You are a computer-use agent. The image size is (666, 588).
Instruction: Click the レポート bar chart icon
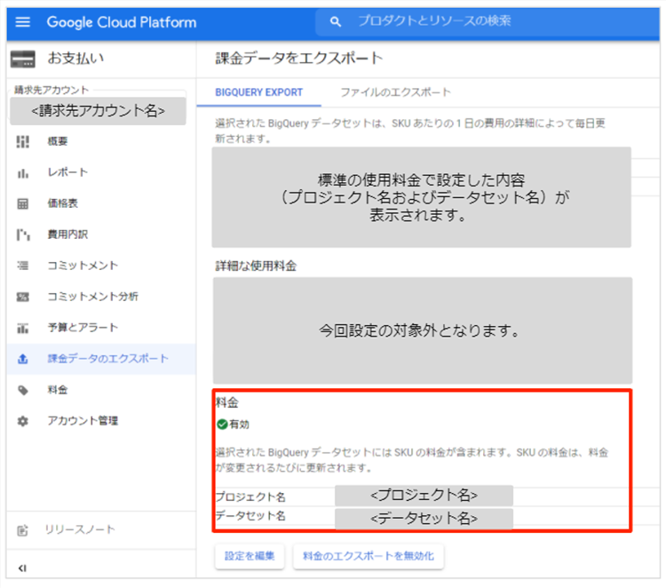coord(22,173)
